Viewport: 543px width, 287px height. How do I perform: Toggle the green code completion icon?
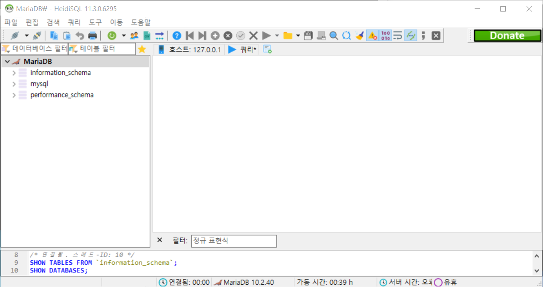[x=411, y=35]
